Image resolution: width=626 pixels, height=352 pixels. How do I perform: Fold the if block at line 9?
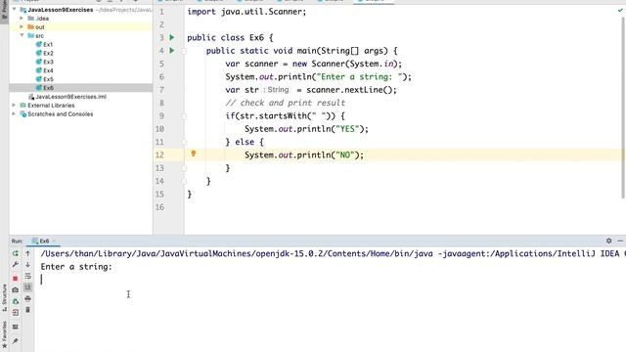pos(184,116)
